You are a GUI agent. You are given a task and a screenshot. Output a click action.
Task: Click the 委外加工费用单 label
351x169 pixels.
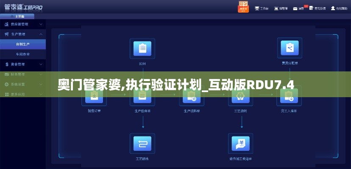coord(241,159)
